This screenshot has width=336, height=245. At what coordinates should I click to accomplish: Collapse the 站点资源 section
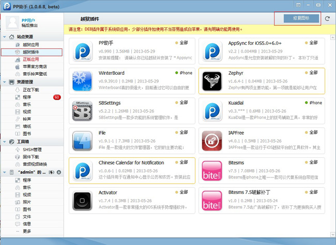click(x=5, y=37)
